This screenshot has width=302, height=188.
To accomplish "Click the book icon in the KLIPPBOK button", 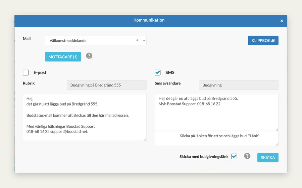I will [273, 41].
